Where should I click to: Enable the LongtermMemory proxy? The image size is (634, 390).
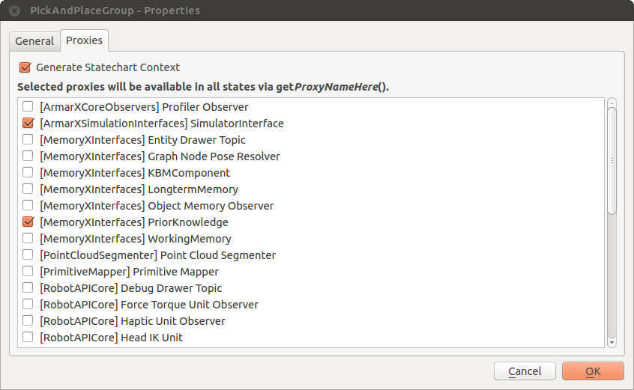click(x=28, y=189)
